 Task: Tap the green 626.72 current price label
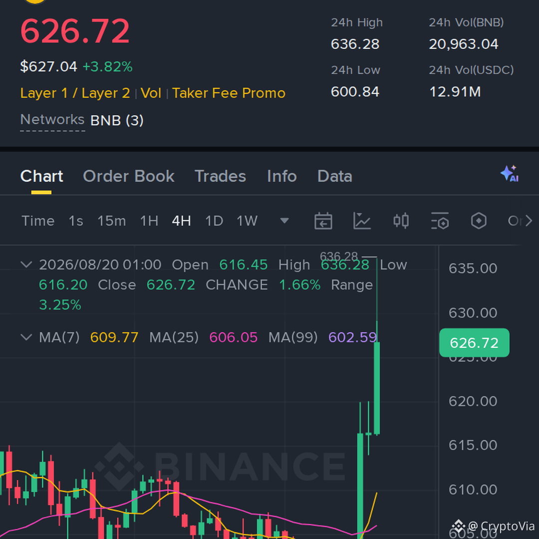(474, 343)
